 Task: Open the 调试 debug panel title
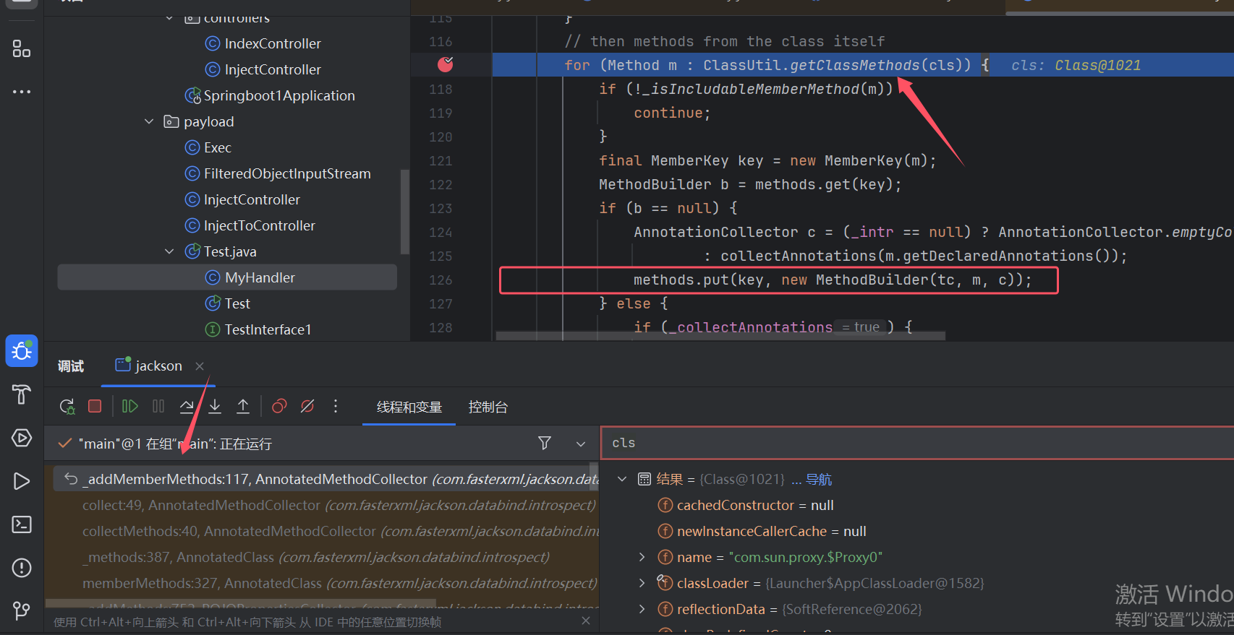click(x=71, y=366)
